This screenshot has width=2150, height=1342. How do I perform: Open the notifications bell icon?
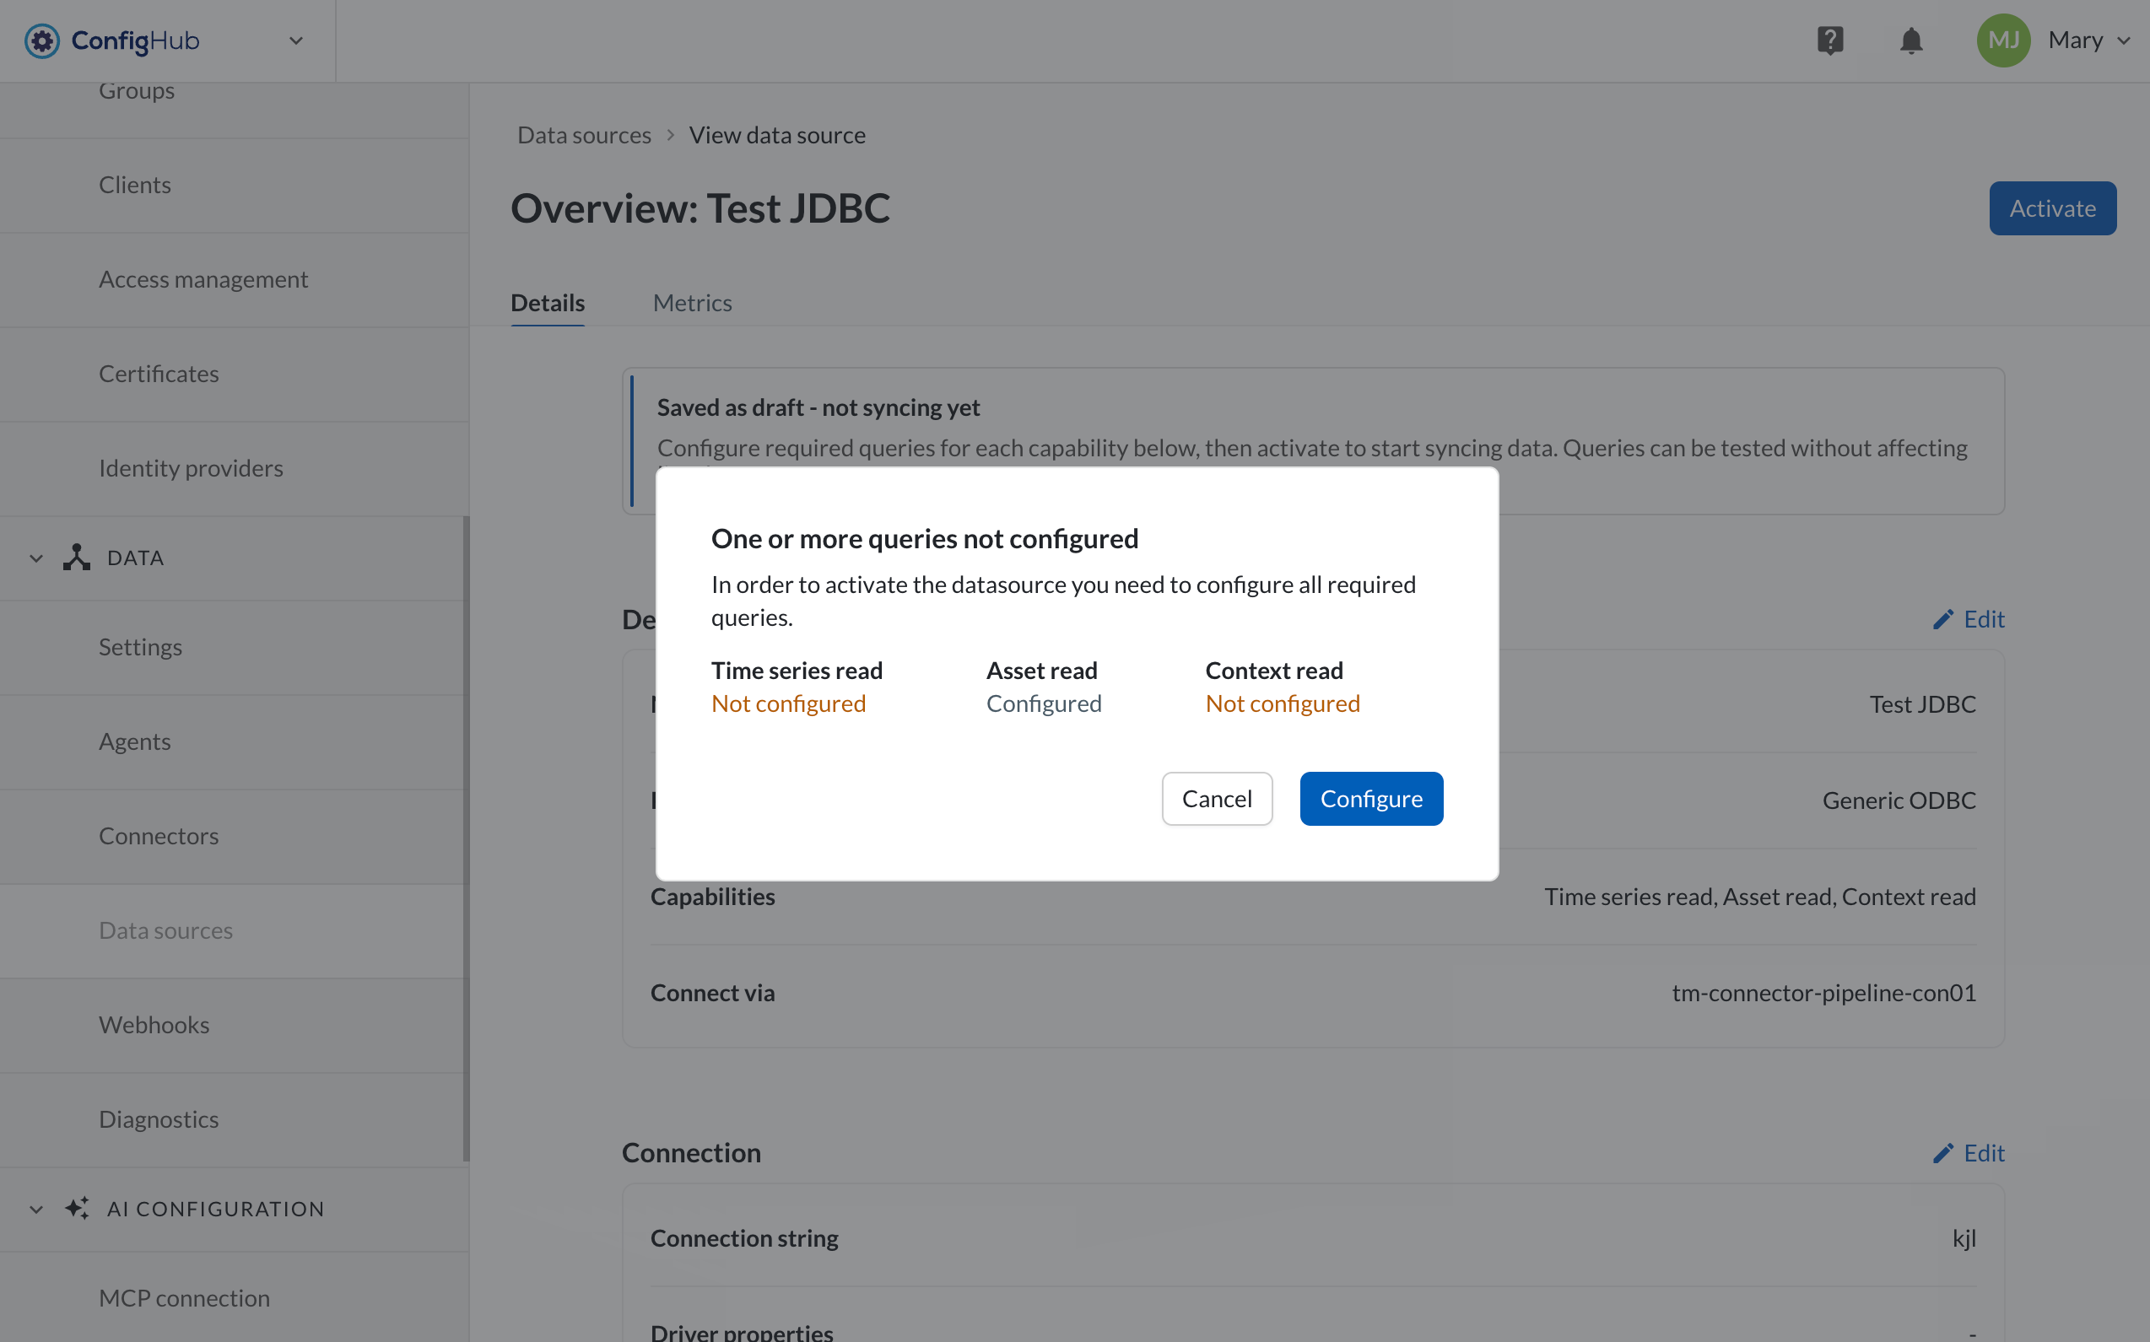1910,40
